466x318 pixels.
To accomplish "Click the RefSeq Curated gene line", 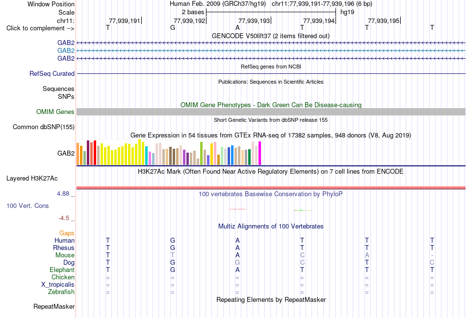I will click(x=271, y=73).
